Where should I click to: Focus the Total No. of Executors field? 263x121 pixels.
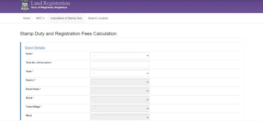pos(119,64)
